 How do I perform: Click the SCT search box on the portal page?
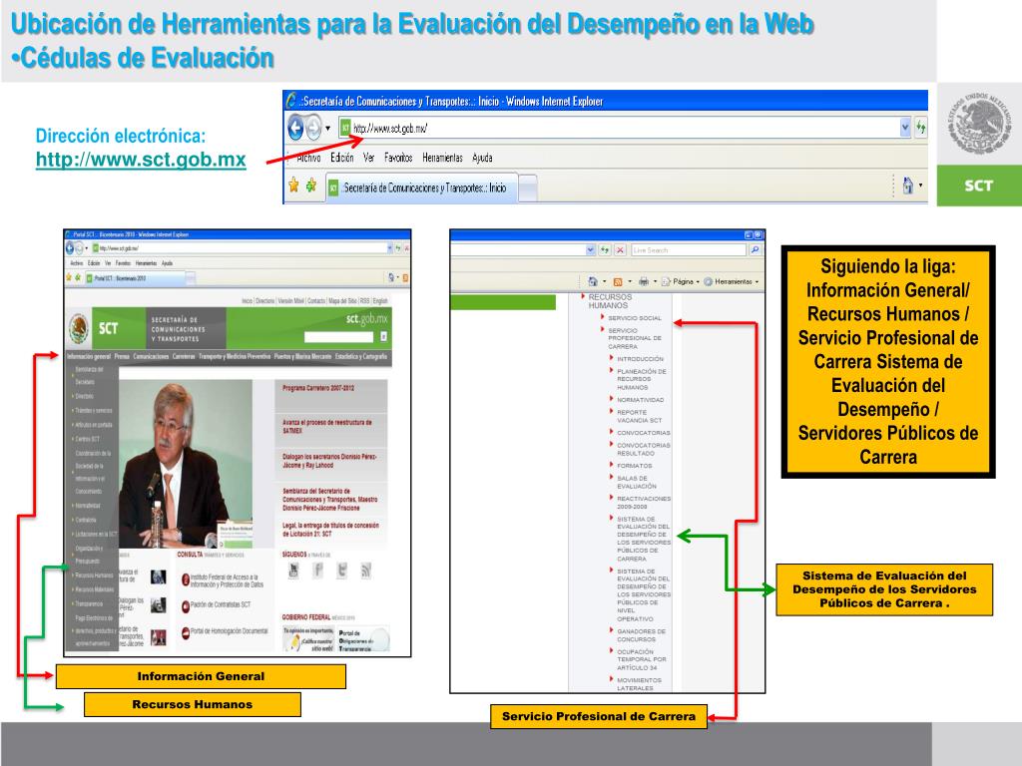point(339,336)
